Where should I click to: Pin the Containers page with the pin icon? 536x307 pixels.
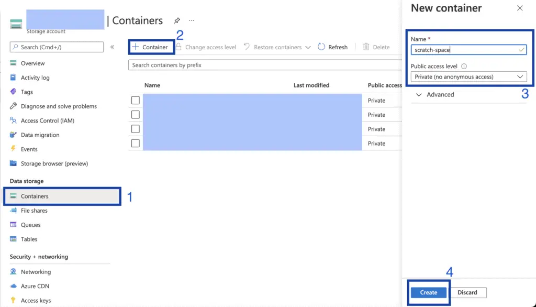coord(177,20)
